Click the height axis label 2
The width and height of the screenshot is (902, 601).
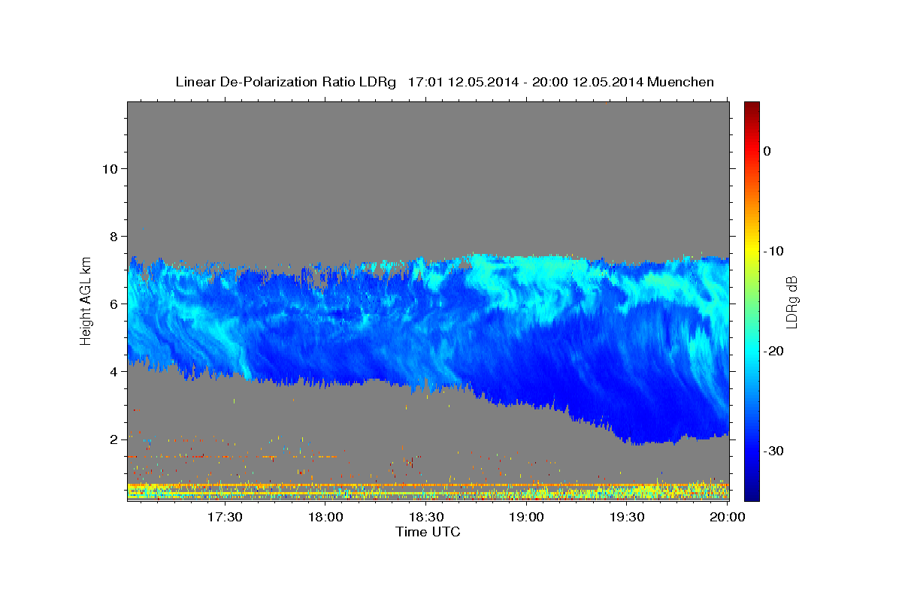point(114,439)
